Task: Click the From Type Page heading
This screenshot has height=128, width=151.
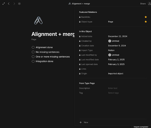Action: point(87,83)
